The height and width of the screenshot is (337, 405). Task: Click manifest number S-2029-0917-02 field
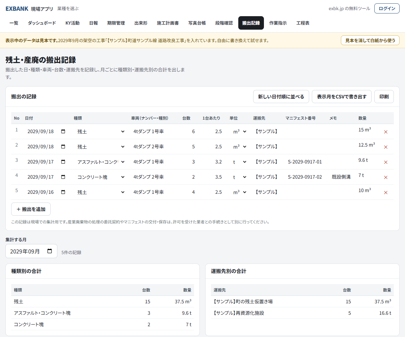tap(305, 177)
